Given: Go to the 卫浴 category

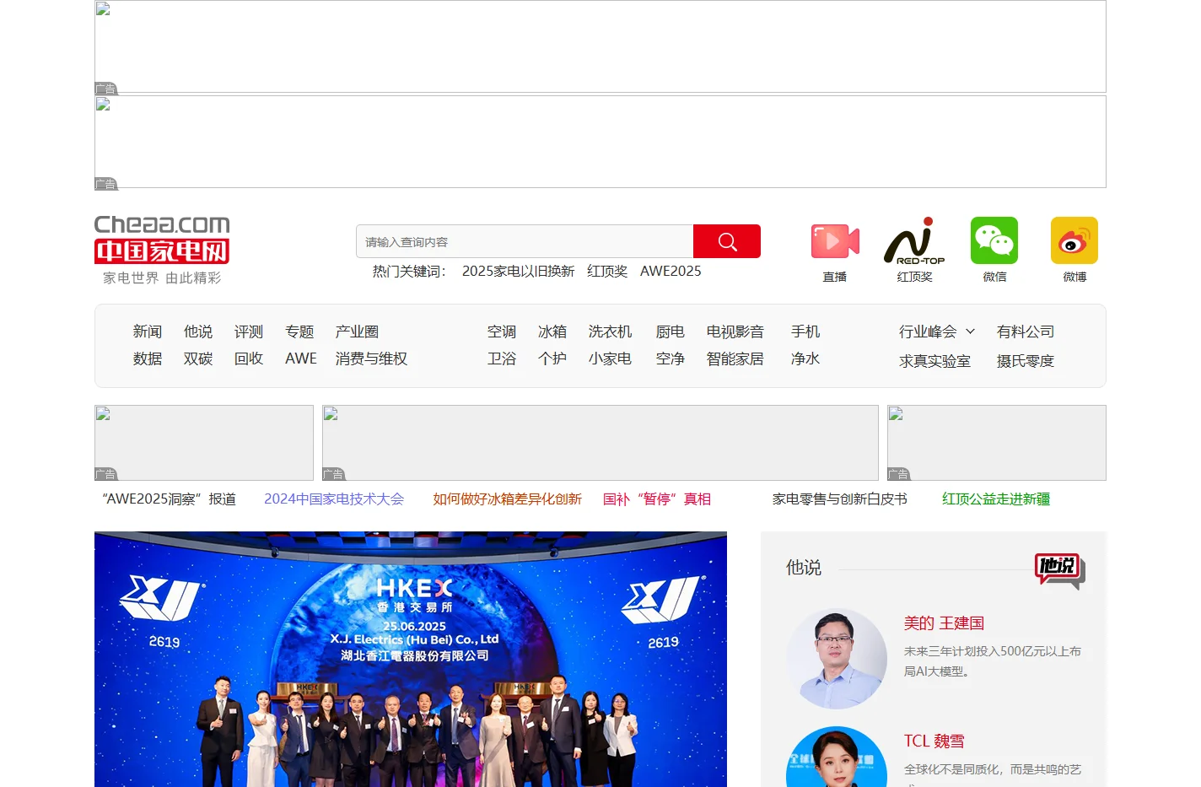Looking at the screenshot, I should pyautogui.click(x=502, y=358).
